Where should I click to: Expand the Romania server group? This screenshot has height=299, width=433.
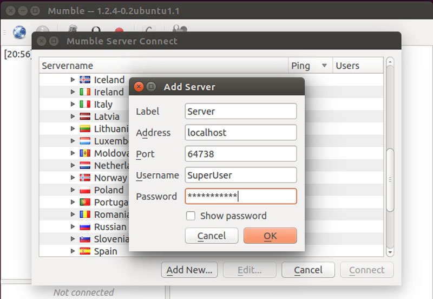[73, 214]
